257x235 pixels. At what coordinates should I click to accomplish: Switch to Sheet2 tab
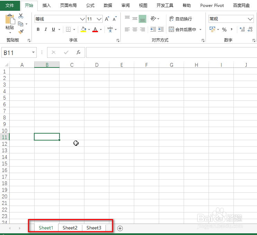pos(70,228)
